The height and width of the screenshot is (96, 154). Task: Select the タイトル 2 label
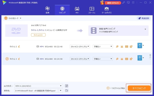click(13, 47)
